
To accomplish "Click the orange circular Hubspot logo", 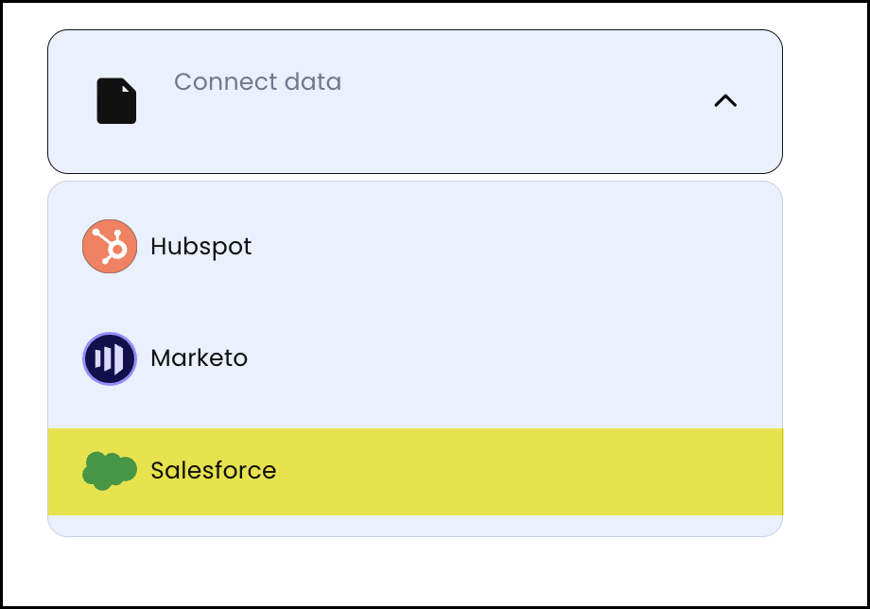I will point(108,246).
